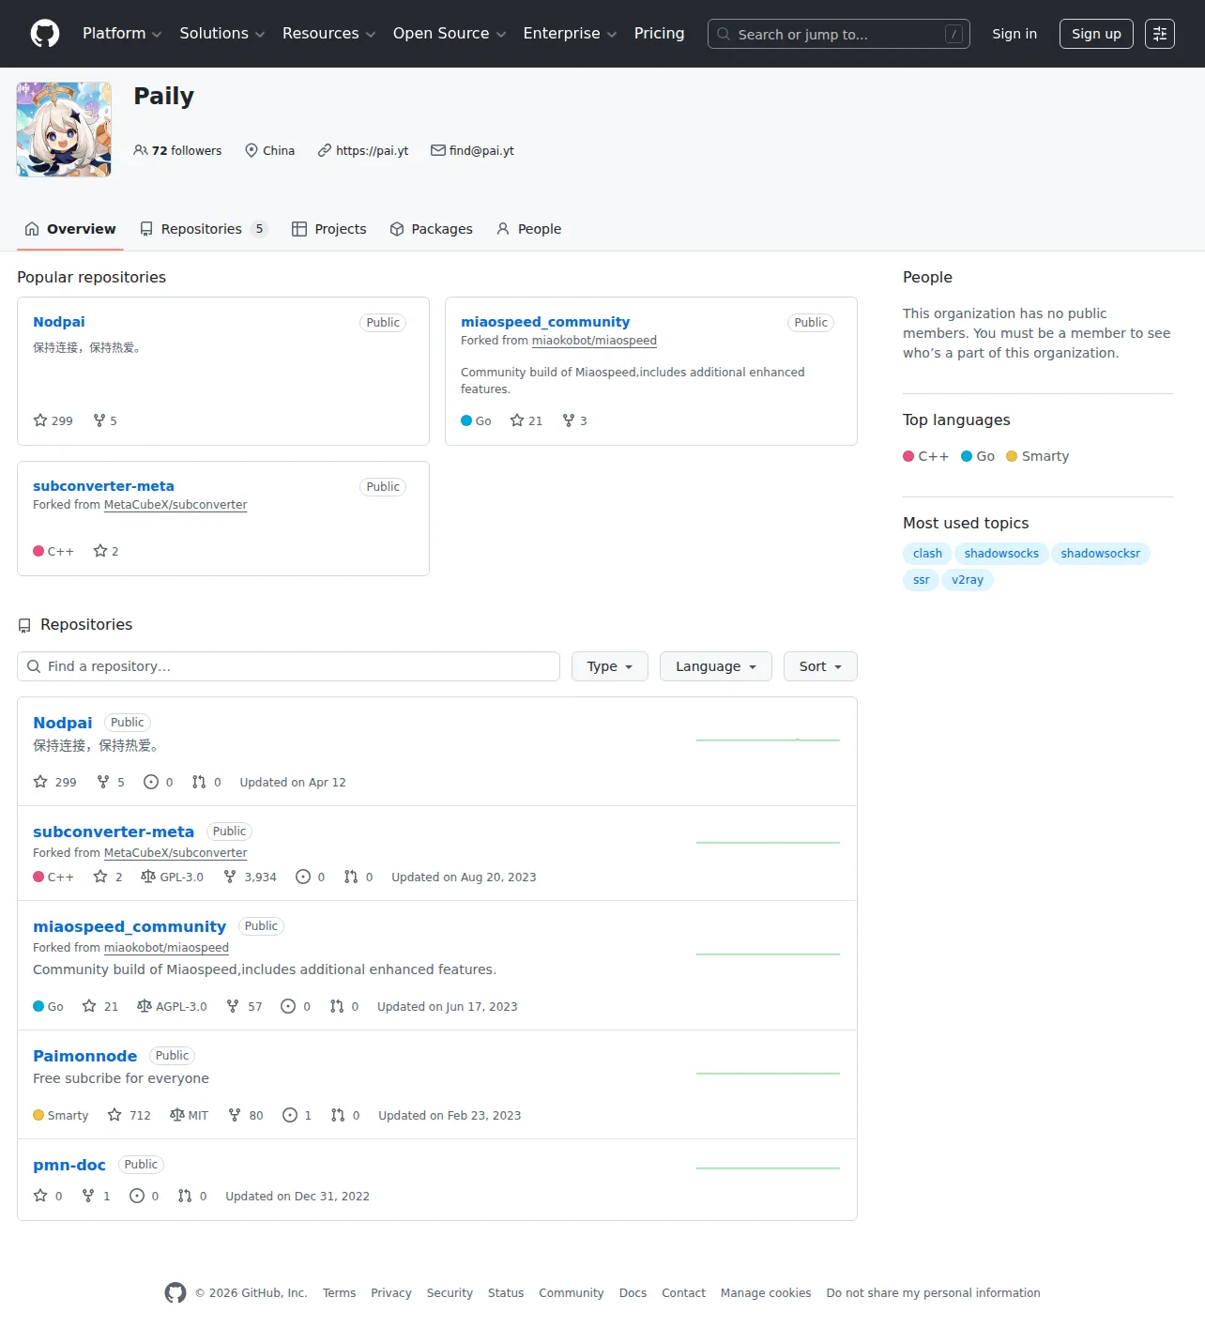Focus the Find a repository search box
Image resolution: width=1205 pixels, height=1343 pixels.
point(288,666)
